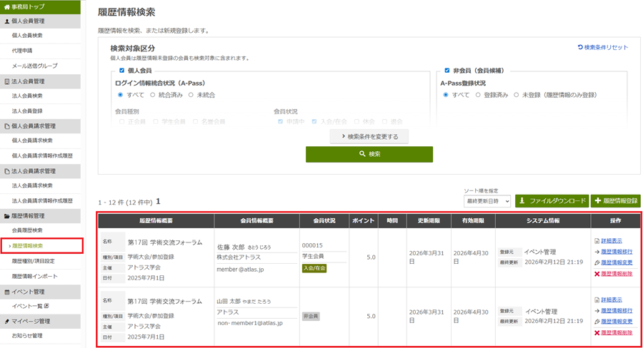The image size is (643, 348).
Task: Click non-member1@atlas.jp email text
Action: click(x=250, y=323)
